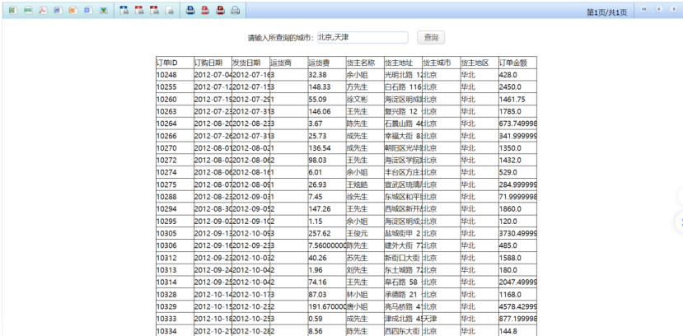Screen dimensions: 683x336
Task: Click the blue Word export icon
Action: coord(57,11)
